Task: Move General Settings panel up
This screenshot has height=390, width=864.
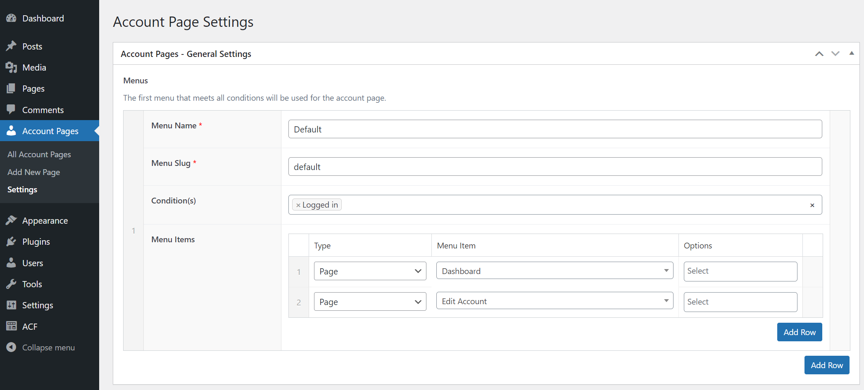Action: coord(819,54)
